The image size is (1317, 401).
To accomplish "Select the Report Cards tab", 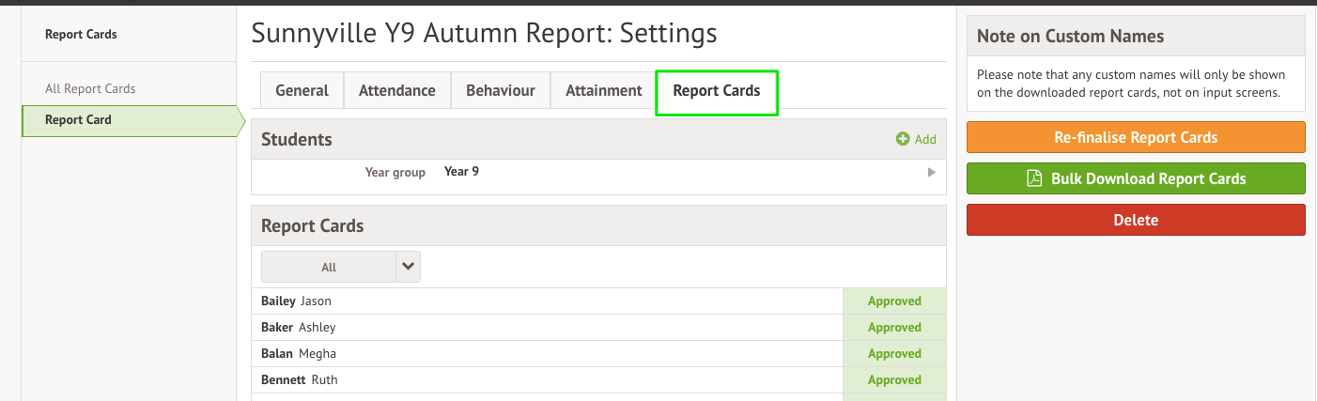I will (x=717, y=92).
